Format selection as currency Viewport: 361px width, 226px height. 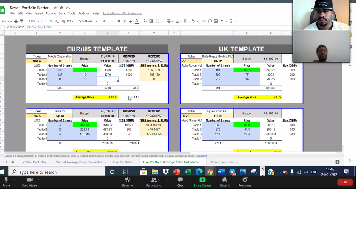[x=45, y=21]
